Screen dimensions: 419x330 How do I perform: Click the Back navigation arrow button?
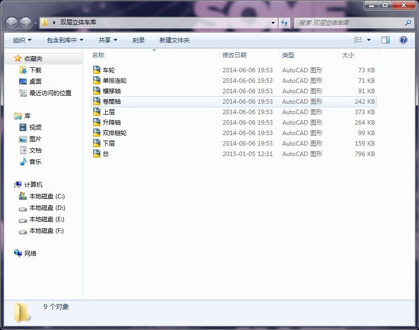point(11,23)
